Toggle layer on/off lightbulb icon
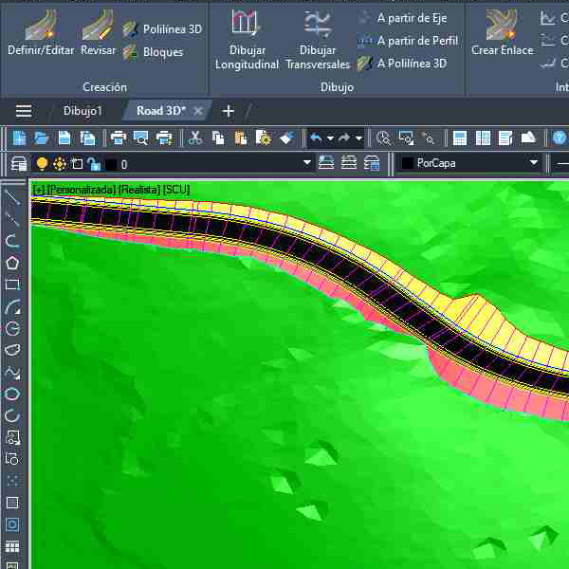Image resolution: width=569 pixels, height=569 pixels. coord(42,163)
